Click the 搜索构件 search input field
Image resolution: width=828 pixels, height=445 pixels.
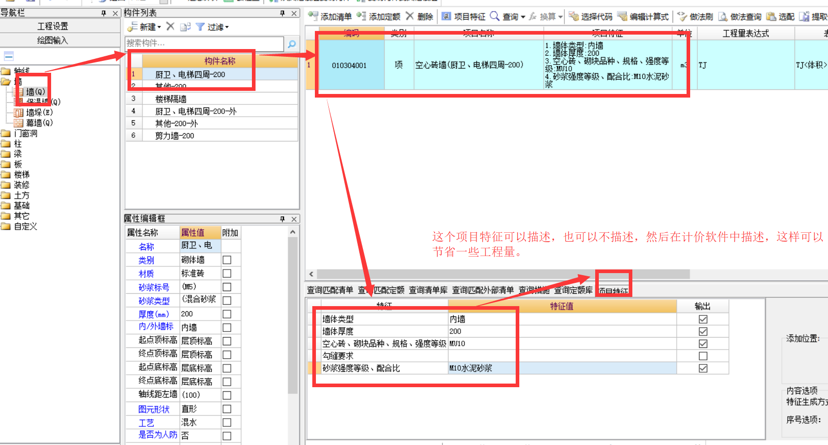(204, 43)
